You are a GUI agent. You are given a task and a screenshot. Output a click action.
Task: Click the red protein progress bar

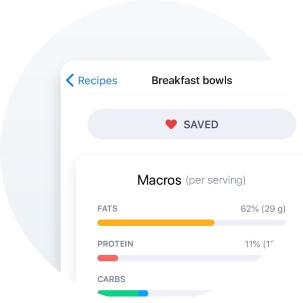click(x=108, y=258)
